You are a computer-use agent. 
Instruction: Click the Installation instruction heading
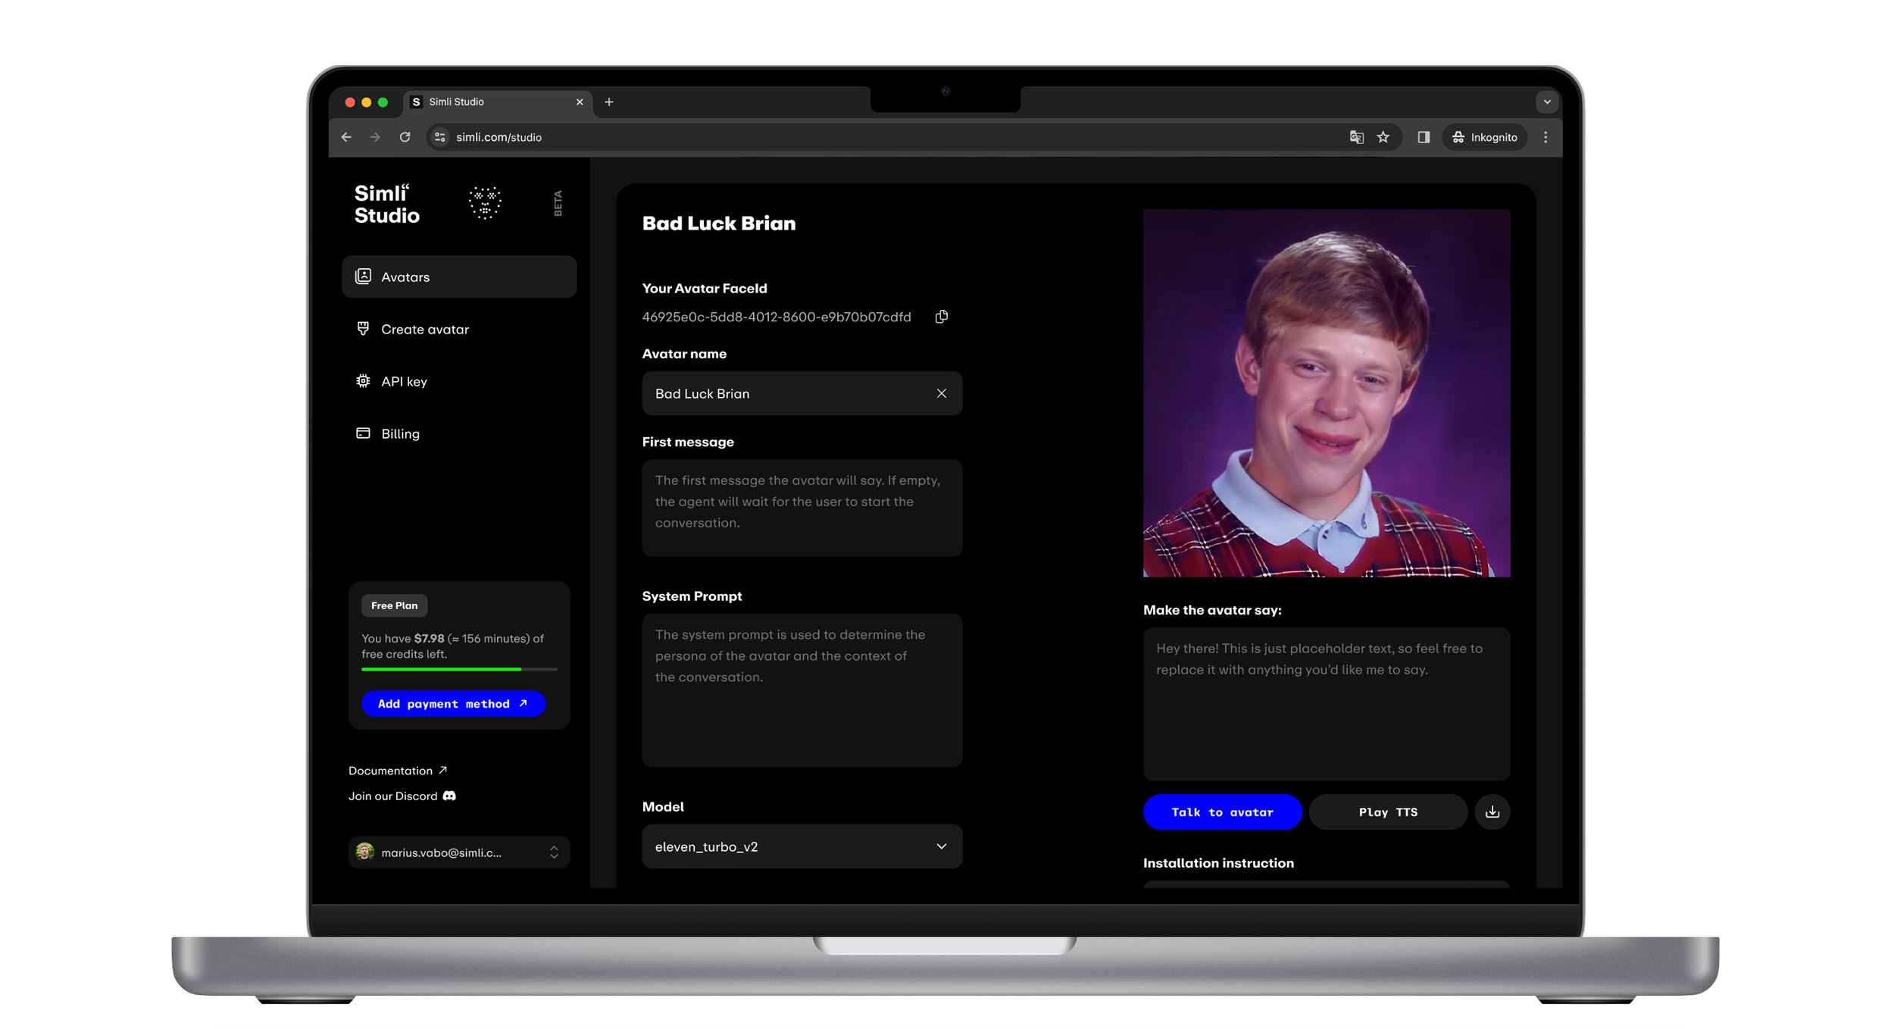(1218, 863)
